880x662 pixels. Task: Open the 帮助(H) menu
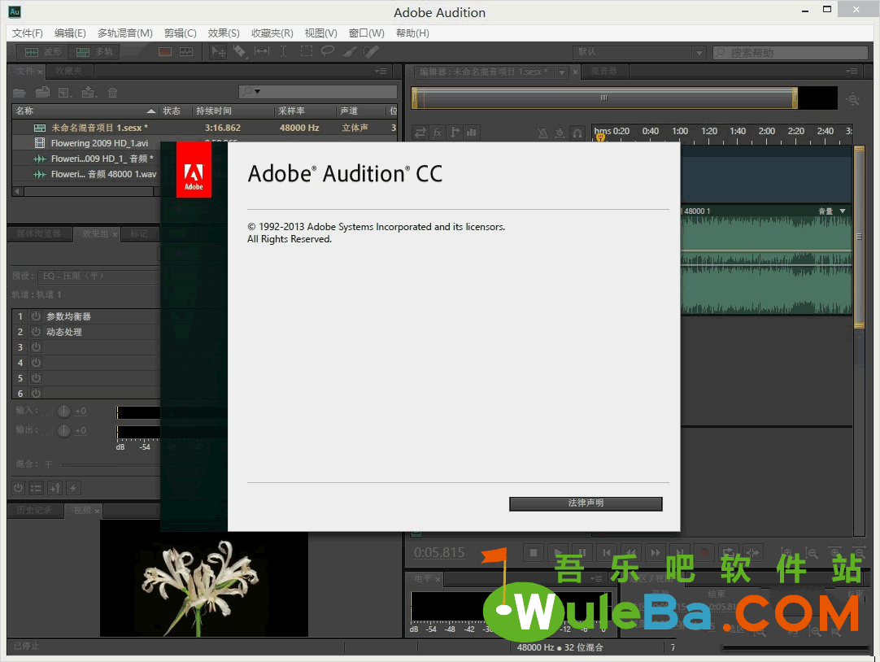click(x=412, y=33)
